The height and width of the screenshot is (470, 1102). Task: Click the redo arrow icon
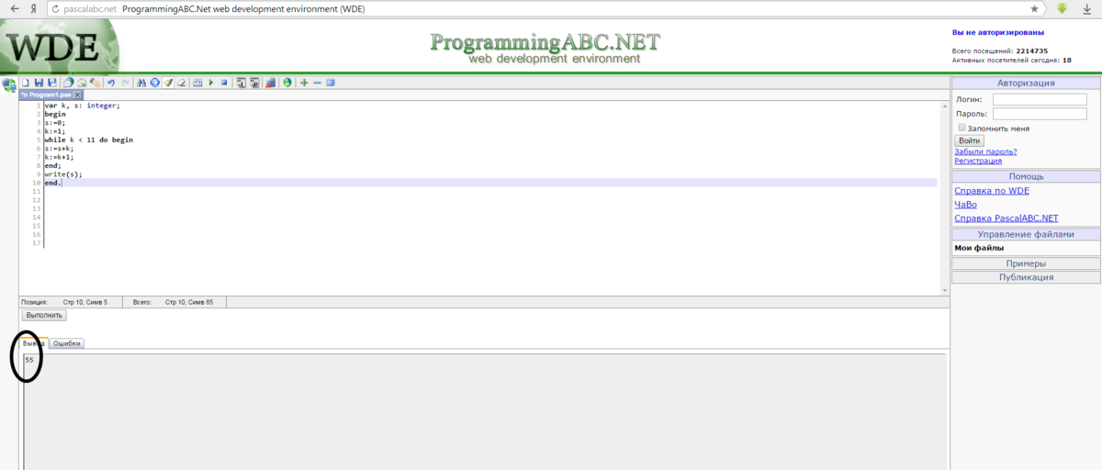tap(125, 83)
